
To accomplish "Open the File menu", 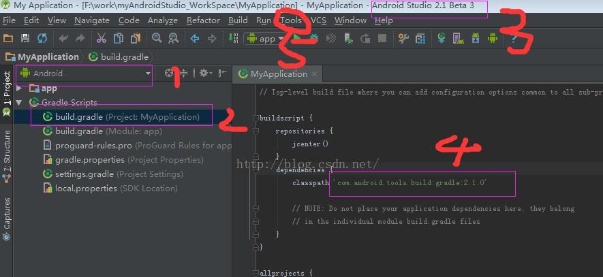I will click(9, 20).
